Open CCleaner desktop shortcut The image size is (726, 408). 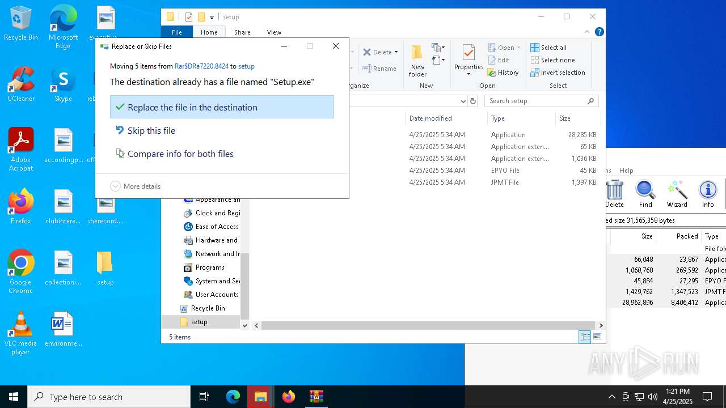pos(21,84)
